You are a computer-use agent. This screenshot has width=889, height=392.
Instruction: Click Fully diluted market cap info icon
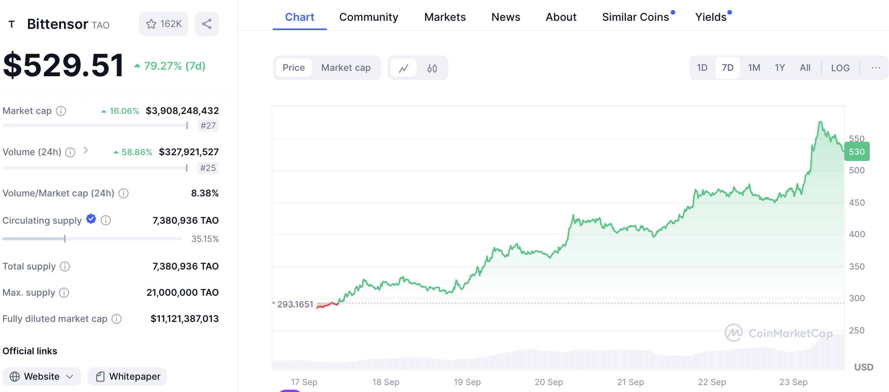(x=117, y=319)
